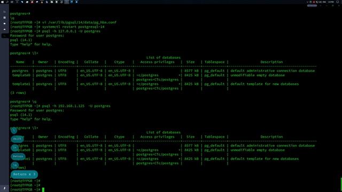Select the active terminal app in taskbar
The image size is (342, 192).
tap(66, 2)
